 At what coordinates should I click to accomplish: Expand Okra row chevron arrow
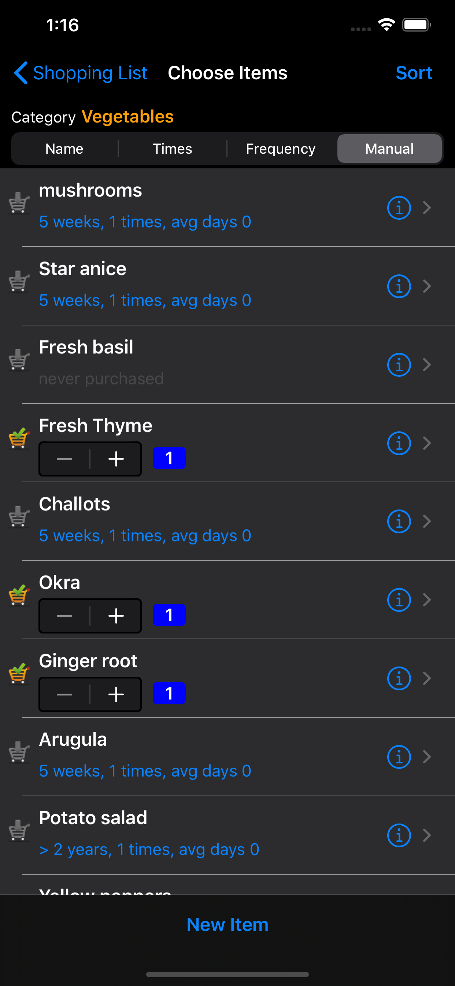click(427, 600)
